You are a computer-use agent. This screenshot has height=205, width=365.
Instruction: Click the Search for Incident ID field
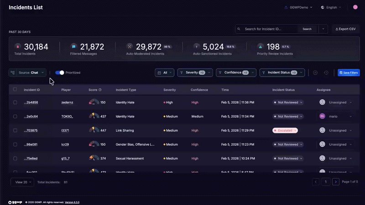coord(269,29)
